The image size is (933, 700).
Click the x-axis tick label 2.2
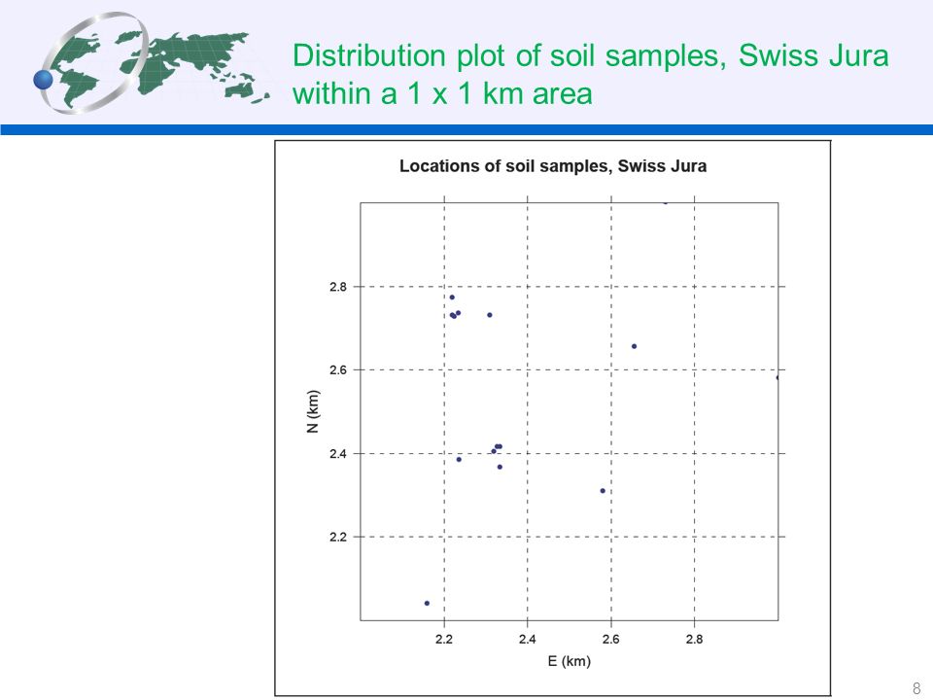click(x=444, y=640)
